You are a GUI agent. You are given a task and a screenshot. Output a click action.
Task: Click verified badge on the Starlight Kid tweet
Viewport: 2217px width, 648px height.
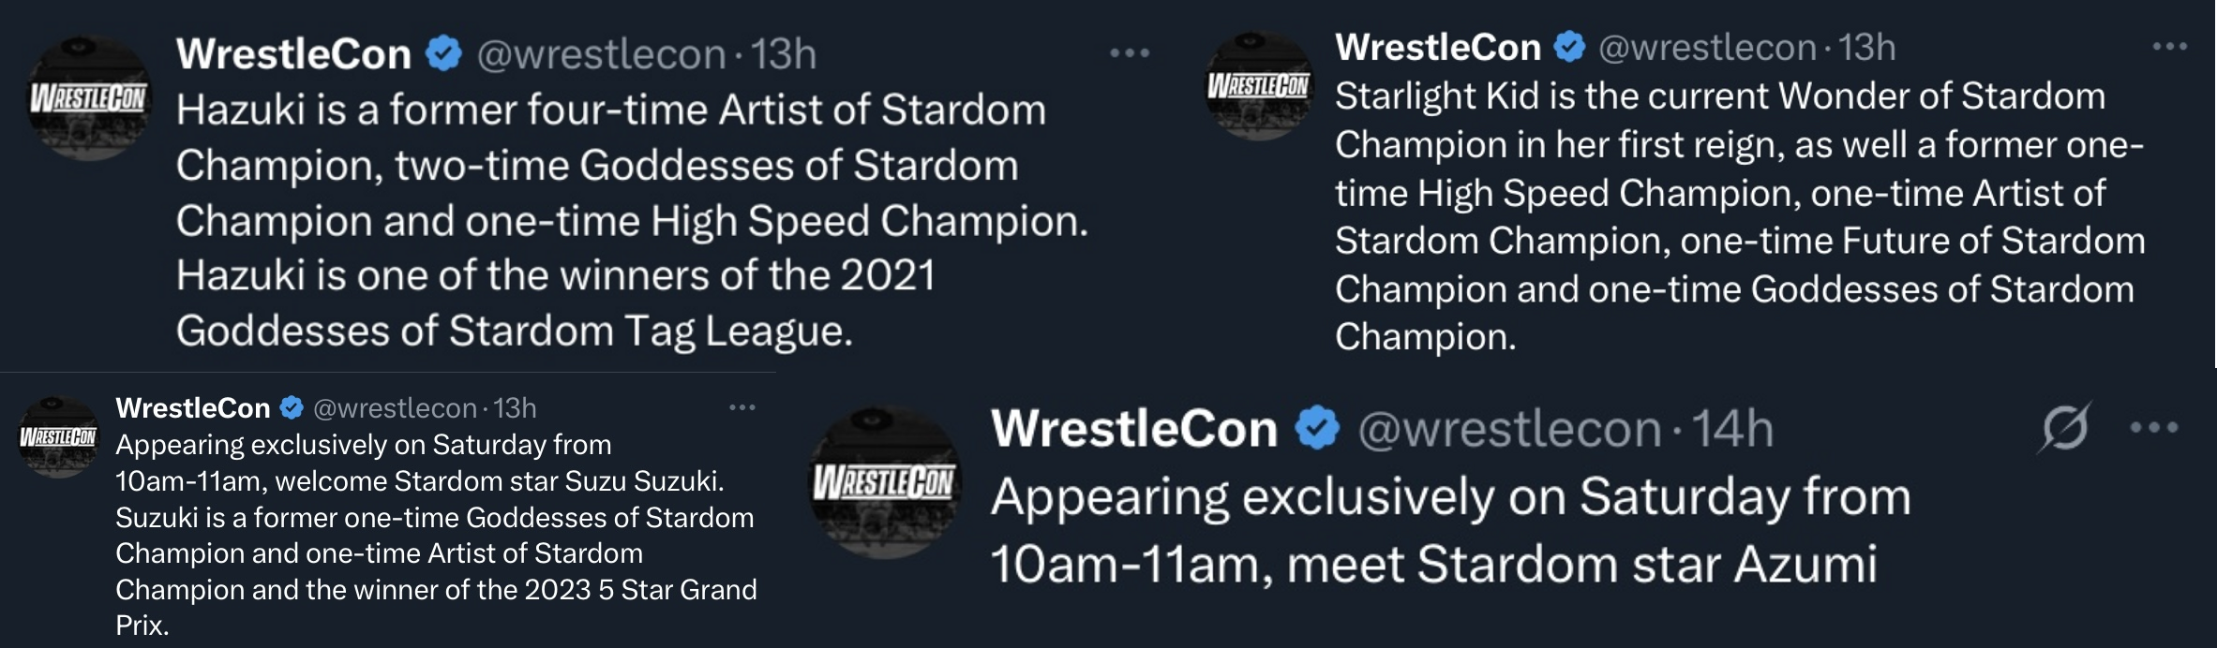click(x=1569, y=47)
